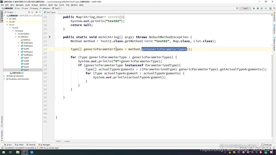Viewport: 276px width, 155px height.
Task: Toggle end-fold marker at line 19
Action: point(54,29)
